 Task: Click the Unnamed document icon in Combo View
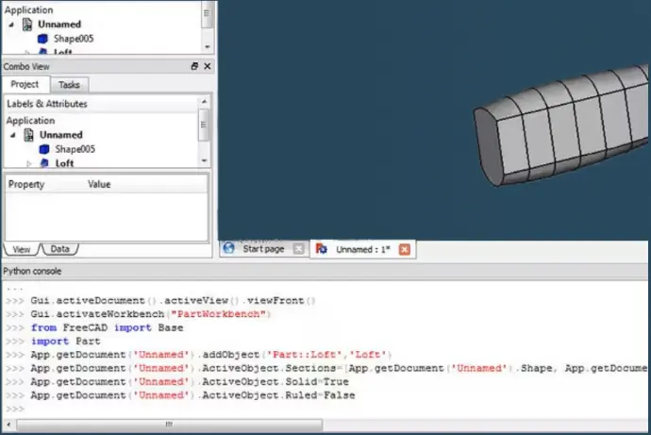click(28, 135)
